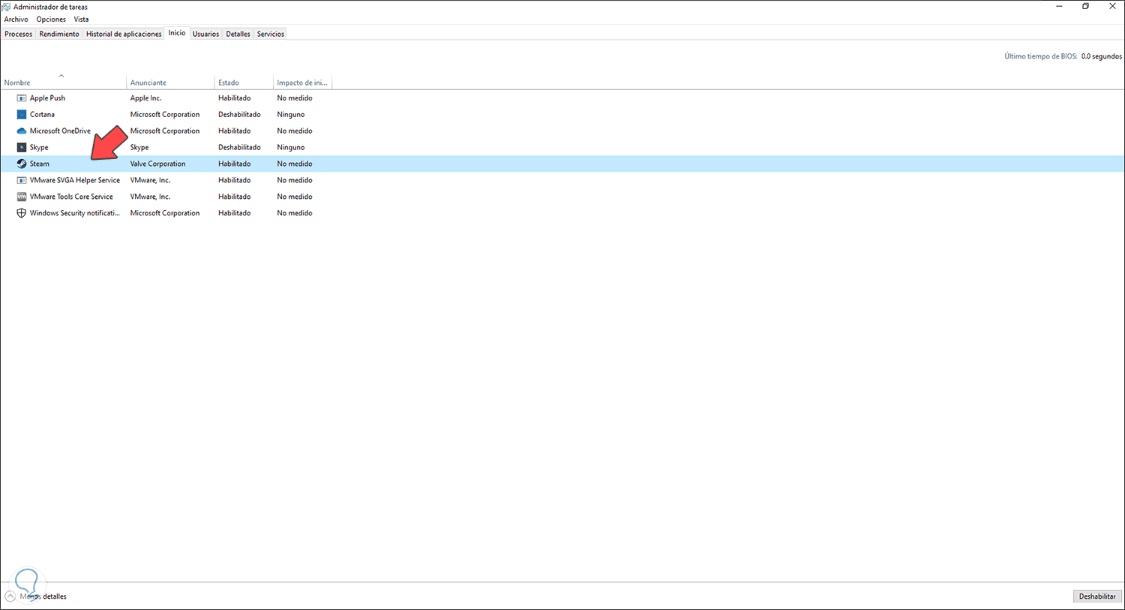
Task: Restore down the Administrador de tareas window
Action: (1085, 7)
